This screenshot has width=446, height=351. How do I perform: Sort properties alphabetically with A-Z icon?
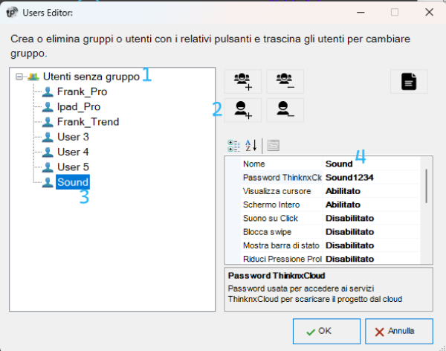251,146
